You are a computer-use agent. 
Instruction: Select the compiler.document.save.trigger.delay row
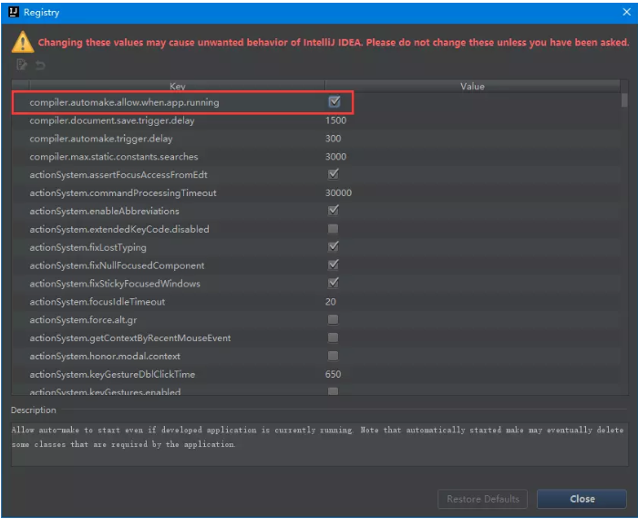coord(316,120)
